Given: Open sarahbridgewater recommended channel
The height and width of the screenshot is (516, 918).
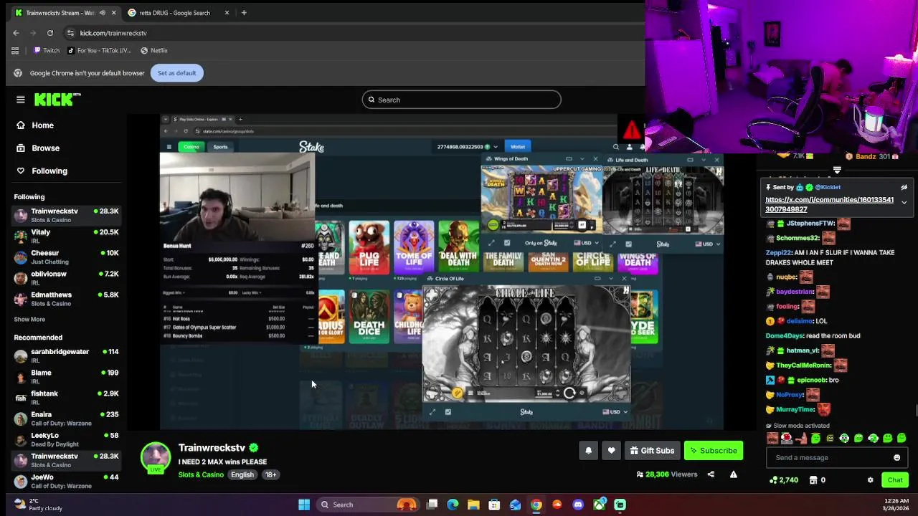Looking at the screenshot, I should [66, 355].
